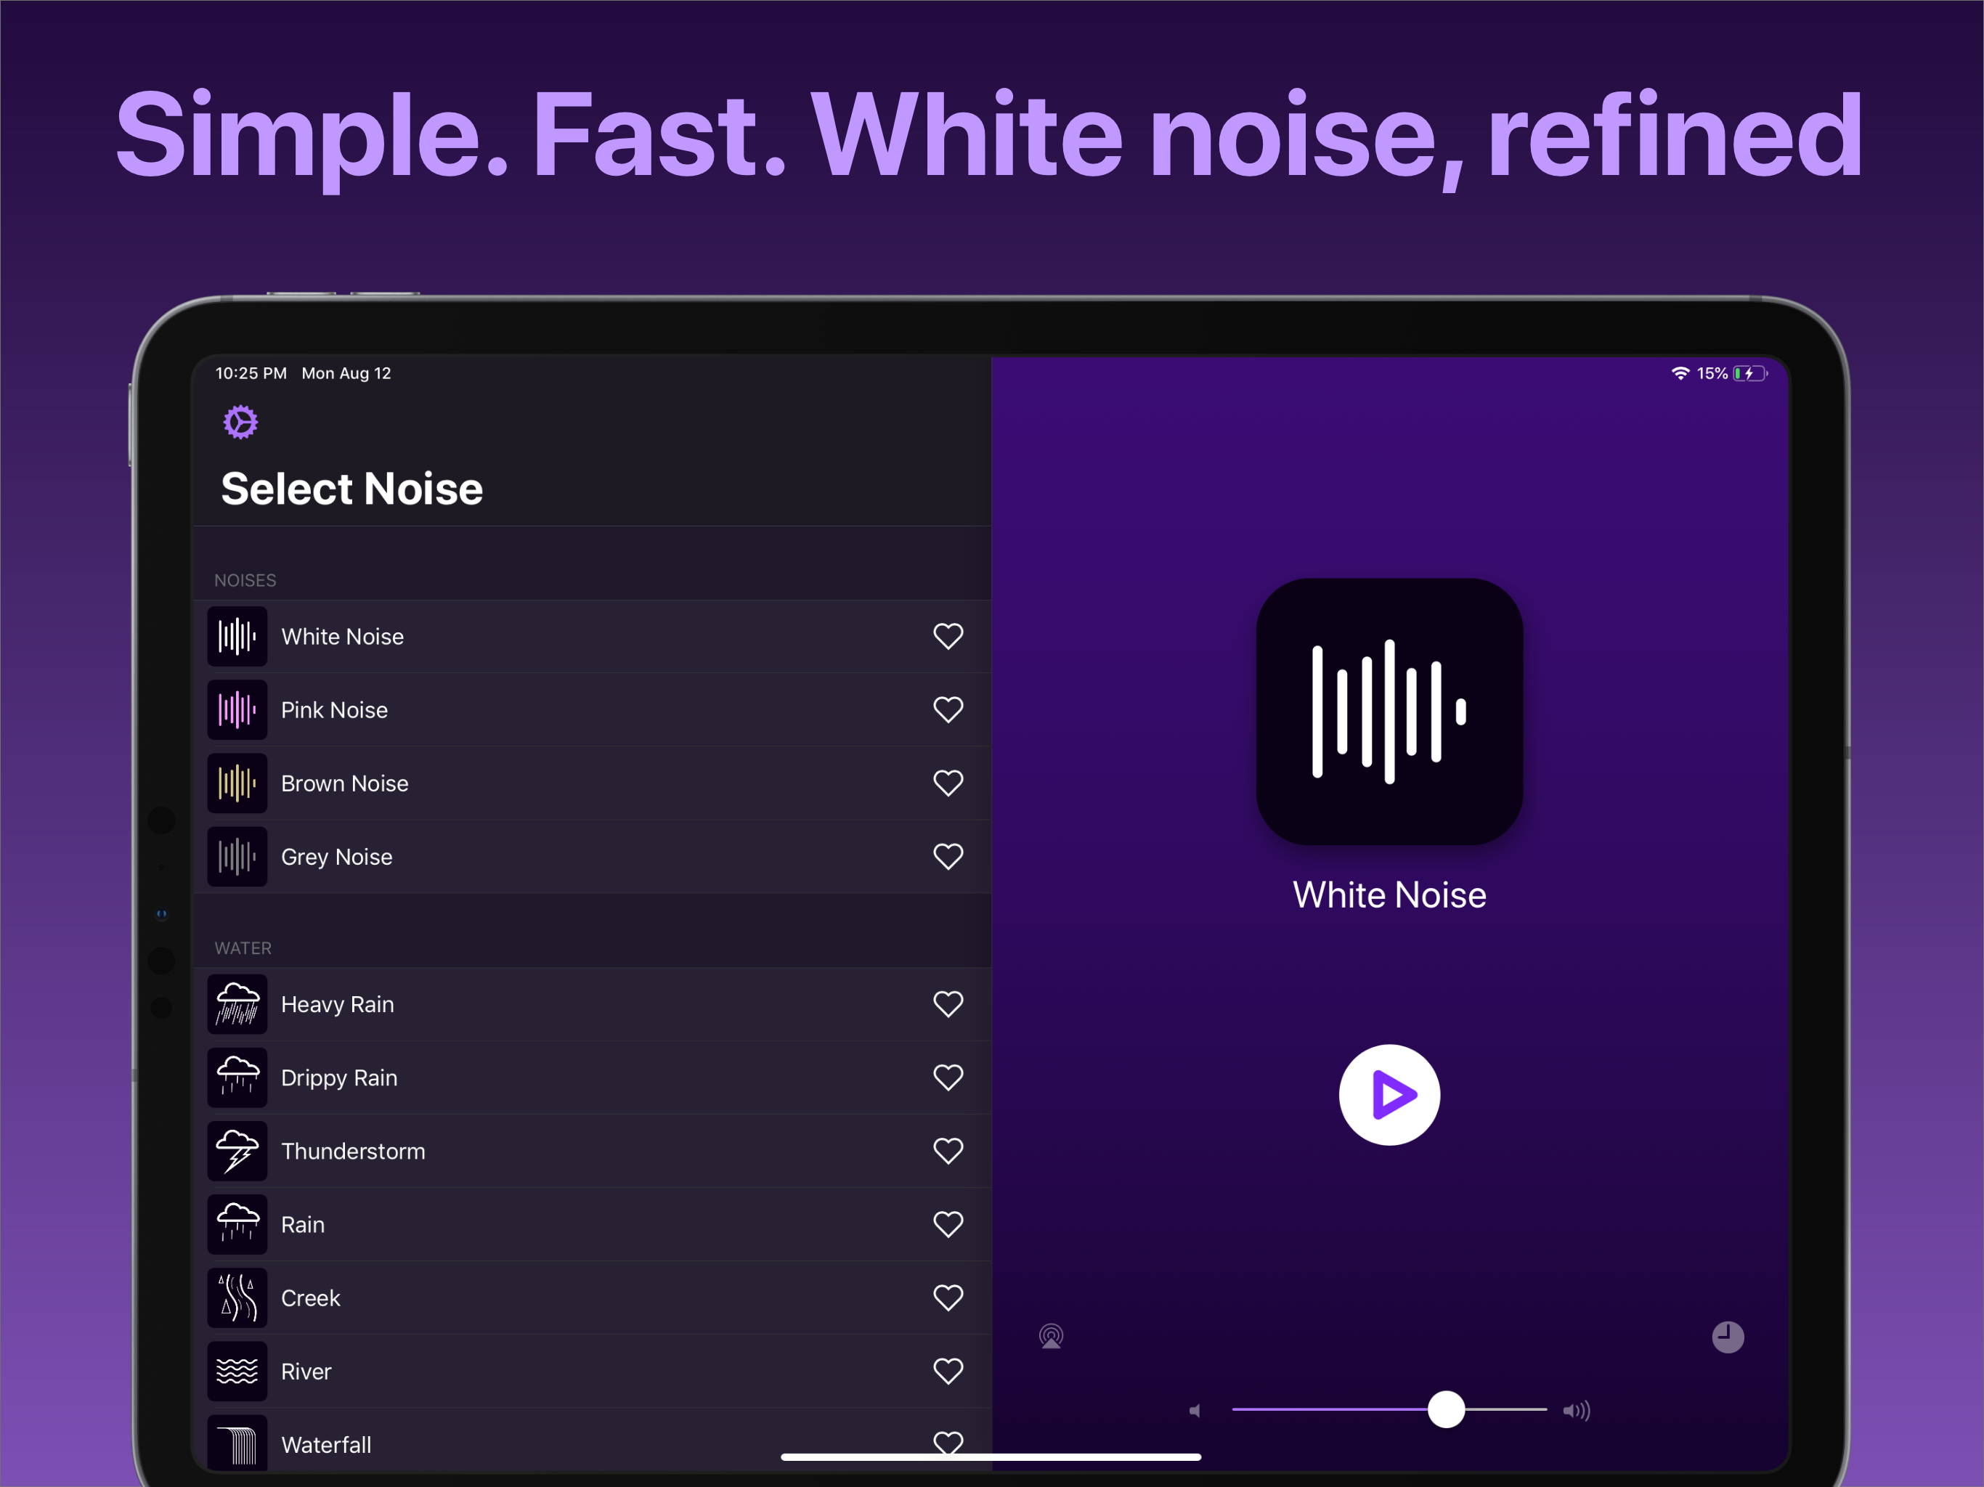Open the sleep timer clock icon
Viewport: 1984px width, 1487px height.
click(1727, 1336)
